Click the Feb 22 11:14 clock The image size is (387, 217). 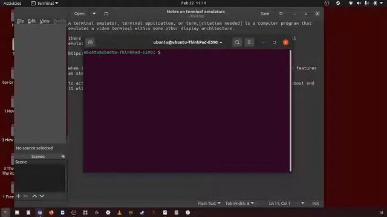193,3
